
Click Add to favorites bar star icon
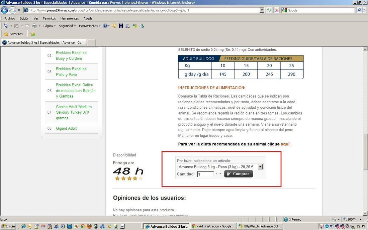point(33,34)
